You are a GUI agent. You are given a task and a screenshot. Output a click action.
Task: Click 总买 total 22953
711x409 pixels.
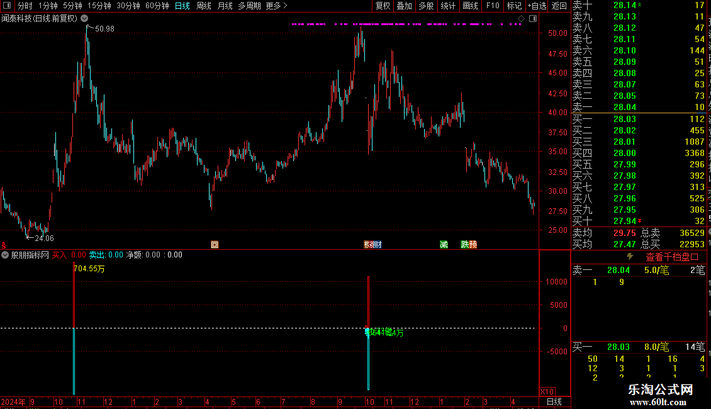[692, 244]
